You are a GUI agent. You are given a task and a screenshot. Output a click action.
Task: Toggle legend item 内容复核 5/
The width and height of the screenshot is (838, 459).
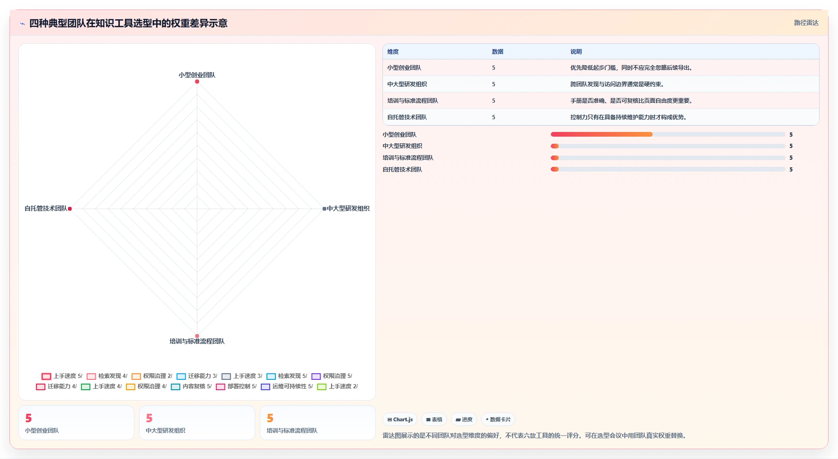coord(191,386)
